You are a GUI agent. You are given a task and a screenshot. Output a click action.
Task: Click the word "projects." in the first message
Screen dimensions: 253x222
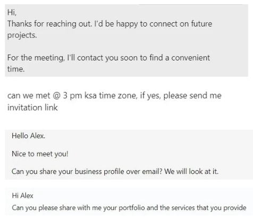point(22,35)
